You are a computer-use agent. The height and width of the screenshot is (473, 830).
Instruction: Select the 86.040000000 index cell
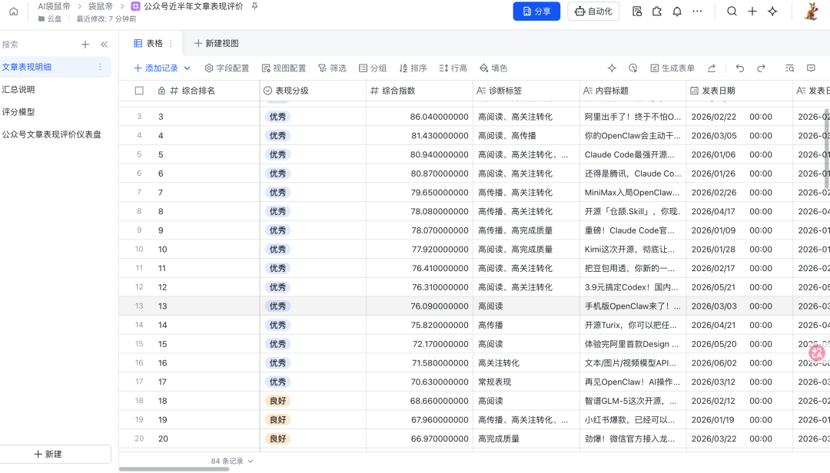click(x=420, y=117)
